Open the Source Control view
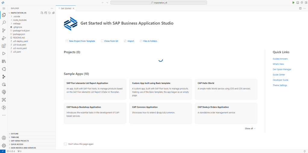Image resolution: width=308 pixels, height=153 pixels. click(x=4, y=30)
